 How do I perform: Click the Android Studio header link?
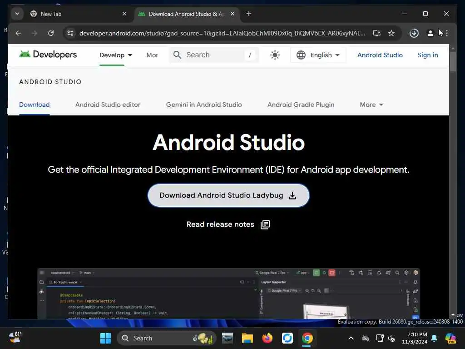click(380, 55)
